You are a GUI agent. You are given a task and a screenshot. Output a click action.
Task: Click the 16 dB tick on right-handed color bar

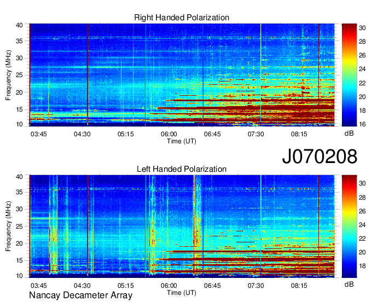(x=362, y=124)
